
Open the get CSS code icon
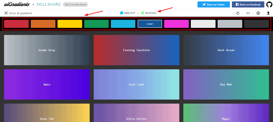coord(248,13)
